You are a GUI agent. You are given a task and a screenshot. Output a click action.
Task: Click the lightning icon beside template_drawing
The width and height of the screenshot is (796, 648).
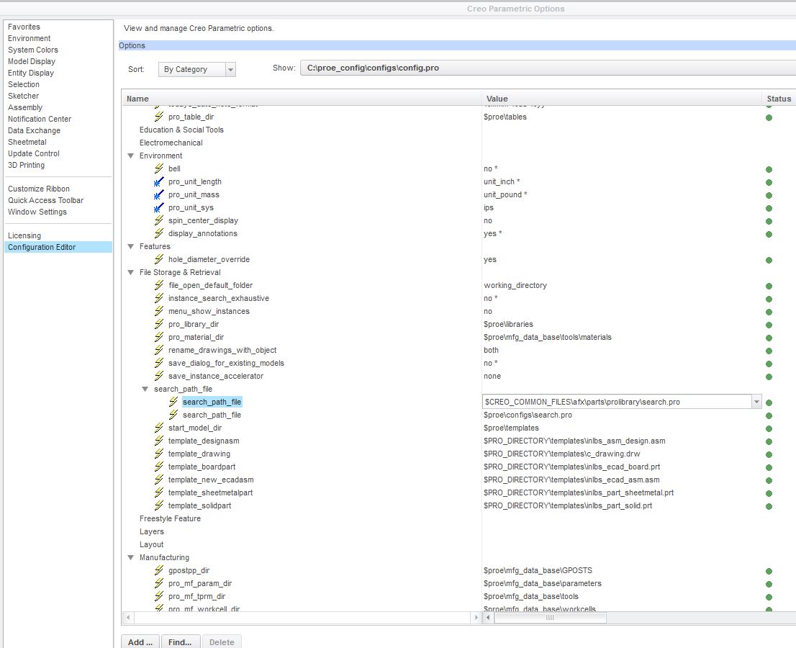tap(159, 454)
